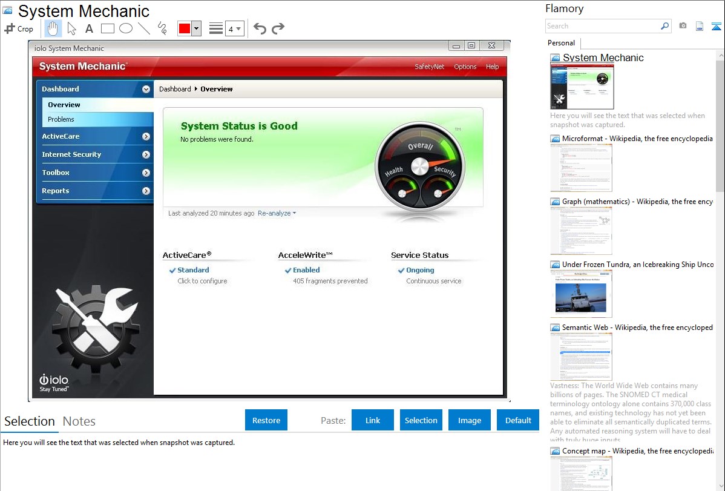Click the system status gauge dial

[420, 168]
